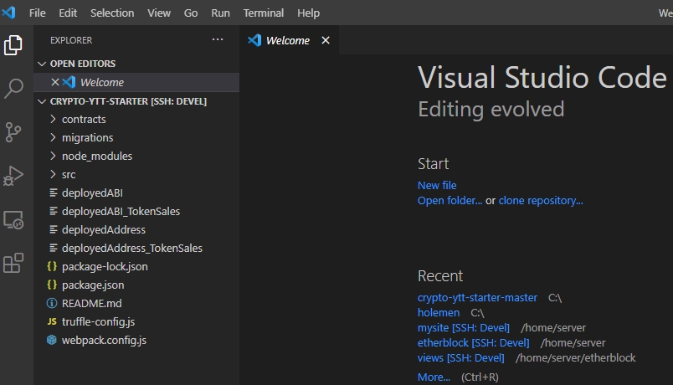
Task: Open the deployedAddress file
Action: click(x=136, y=229)
